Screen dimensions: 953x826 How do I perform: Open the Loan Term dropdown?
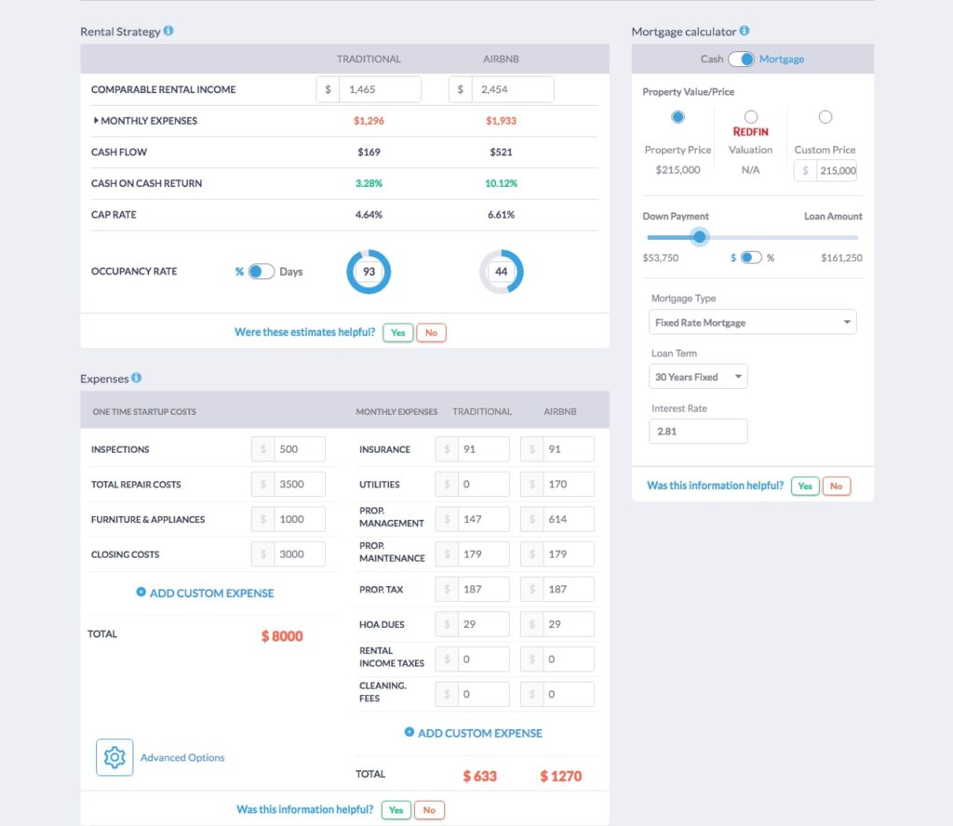click(698, 377)
